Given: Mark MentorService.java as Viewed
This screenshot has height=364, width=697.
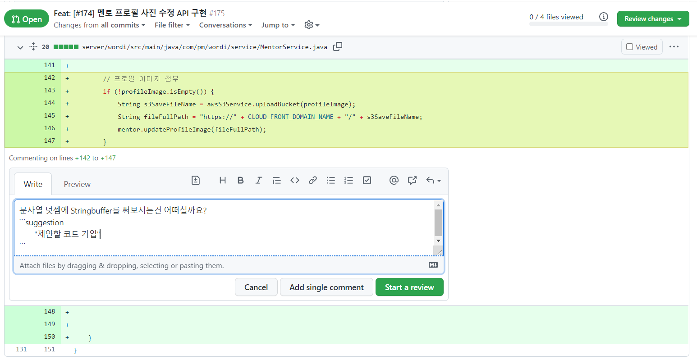Looking at the screenshot, I should click(642, 47).
